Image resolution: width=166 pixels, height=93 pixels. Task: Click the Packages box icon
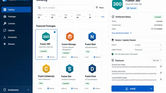tap(5, 17)
